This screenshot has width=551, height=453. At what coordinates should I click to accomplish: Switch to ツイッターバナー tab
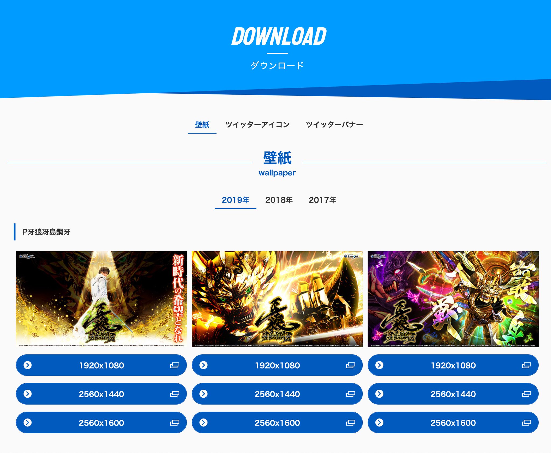tap(334, 125)
